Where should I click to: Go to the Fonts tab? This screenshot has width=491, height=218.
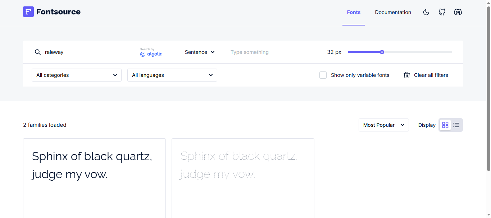(354, 12)
